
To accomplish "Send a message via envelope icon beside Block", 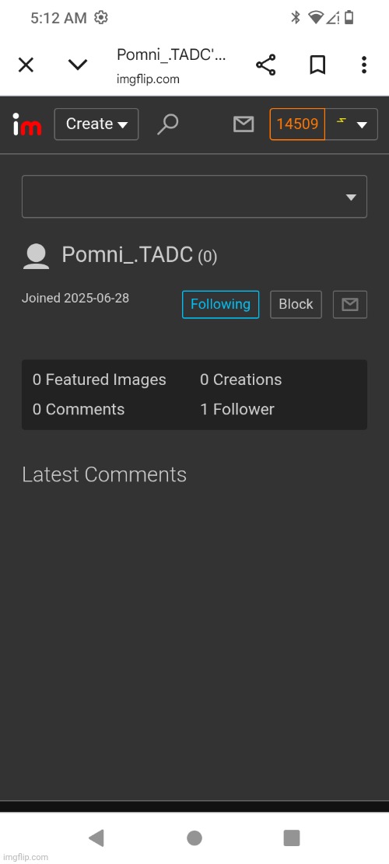I will point(350,304).
